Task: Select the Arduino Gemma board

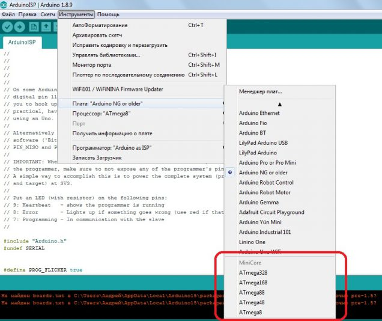Action: (280, 203)
